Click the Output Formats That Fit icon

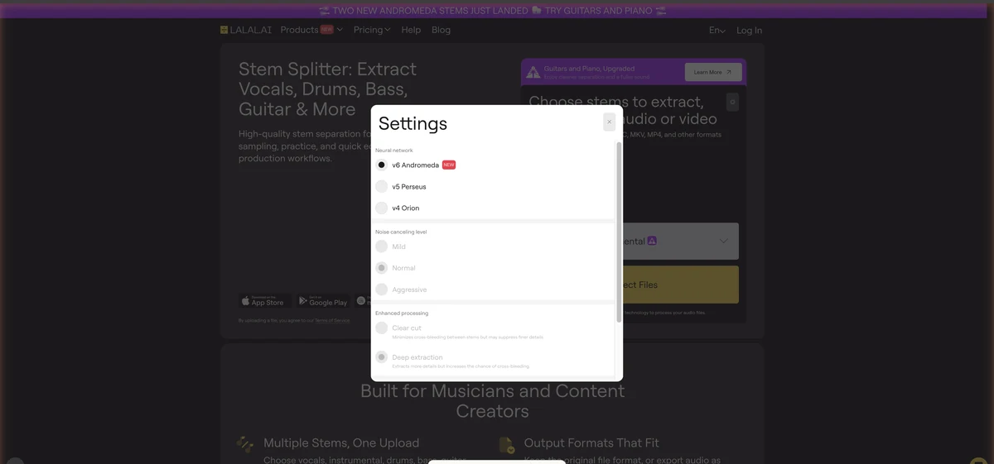point(507,445)
